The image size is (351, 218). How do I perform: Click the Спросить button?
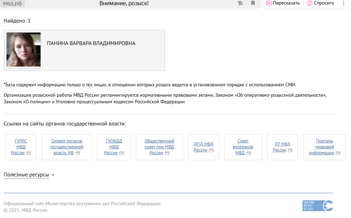pos(321,3)
